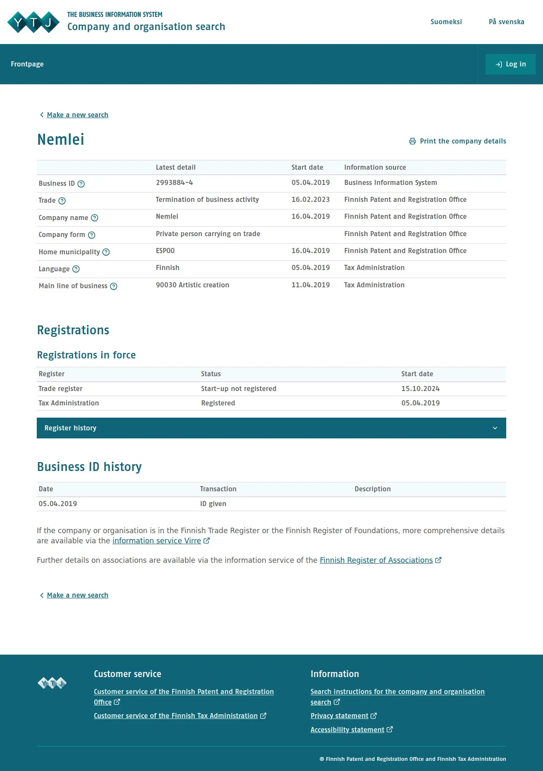Show help for Main line of business
This screenshot has height=771, width=543.
coord(114,286)
